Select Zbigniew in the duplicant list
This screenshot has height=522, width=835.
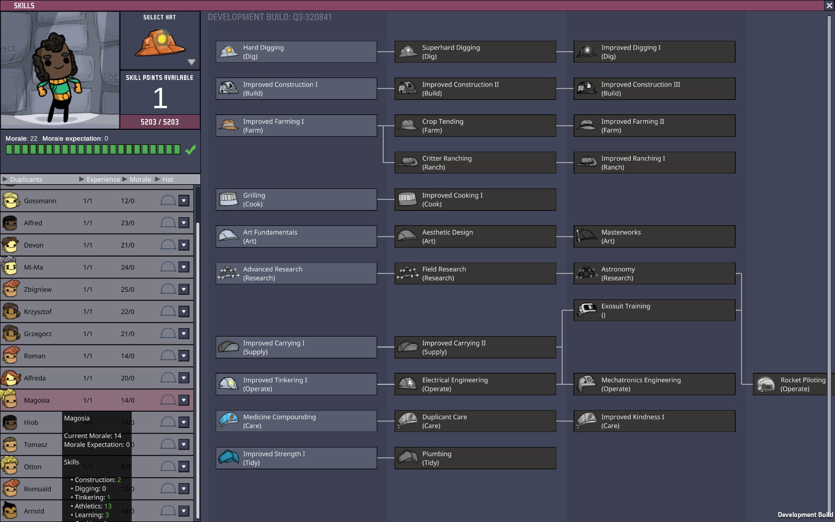pos(38,289)
